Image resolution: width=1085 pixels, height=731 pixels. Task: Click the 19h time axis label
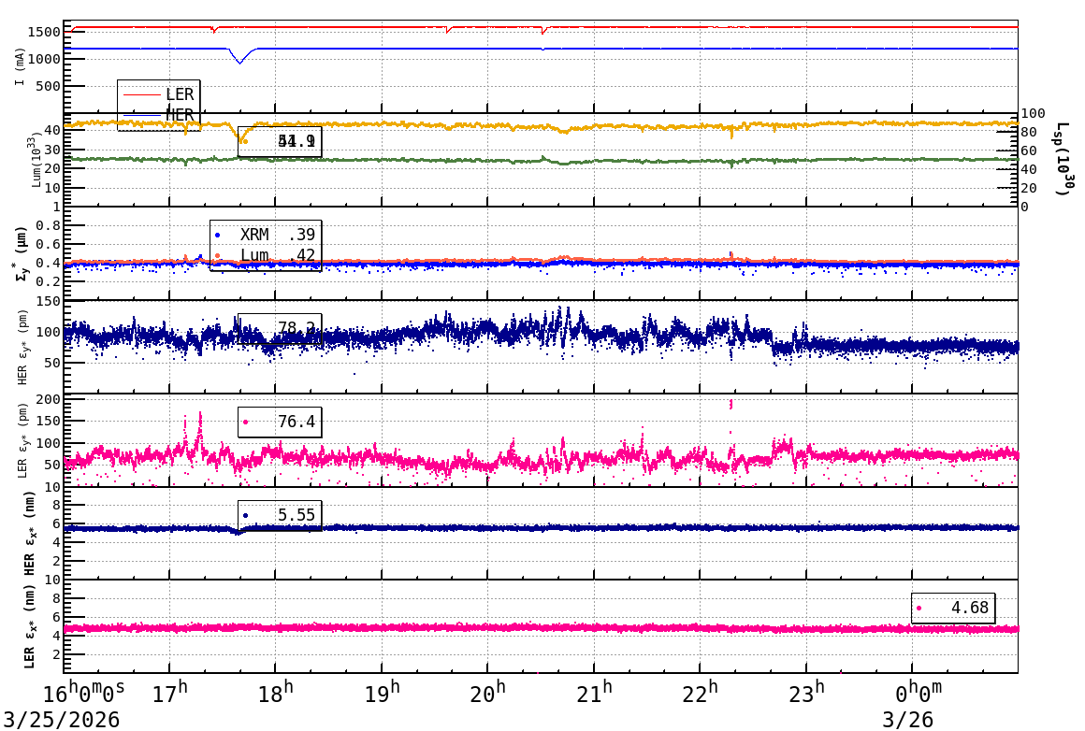click(x=382, y=693)
